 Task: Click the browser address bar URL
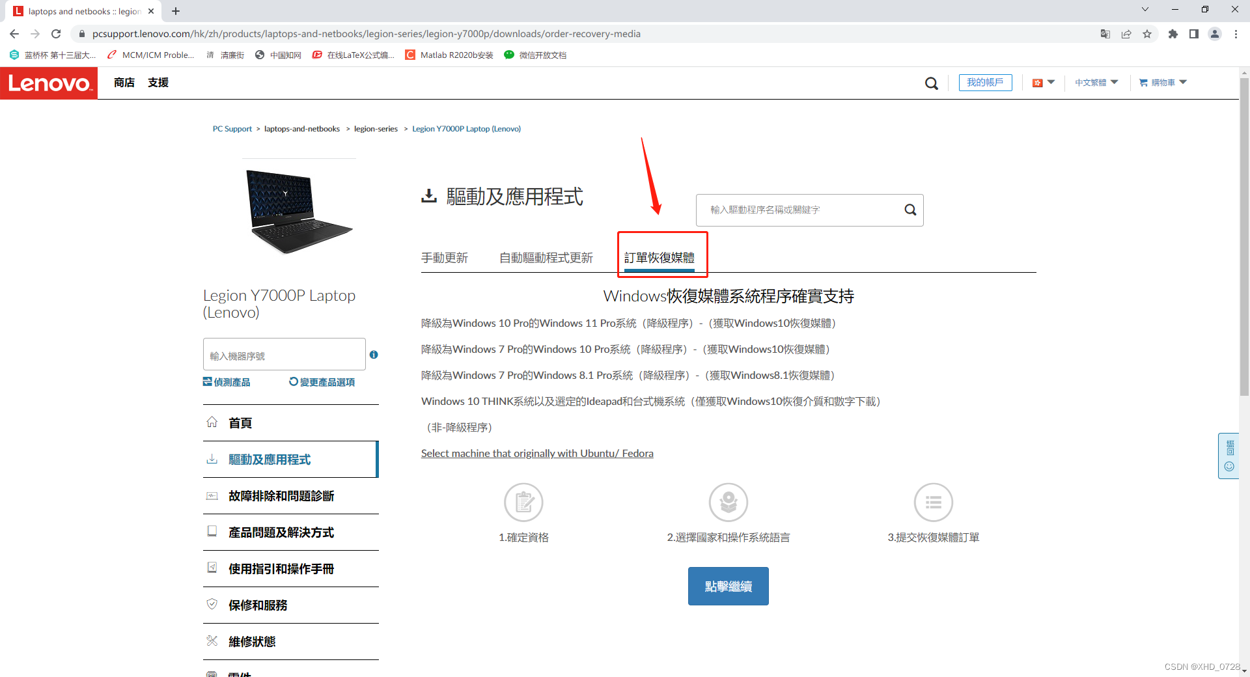[366, 34]
